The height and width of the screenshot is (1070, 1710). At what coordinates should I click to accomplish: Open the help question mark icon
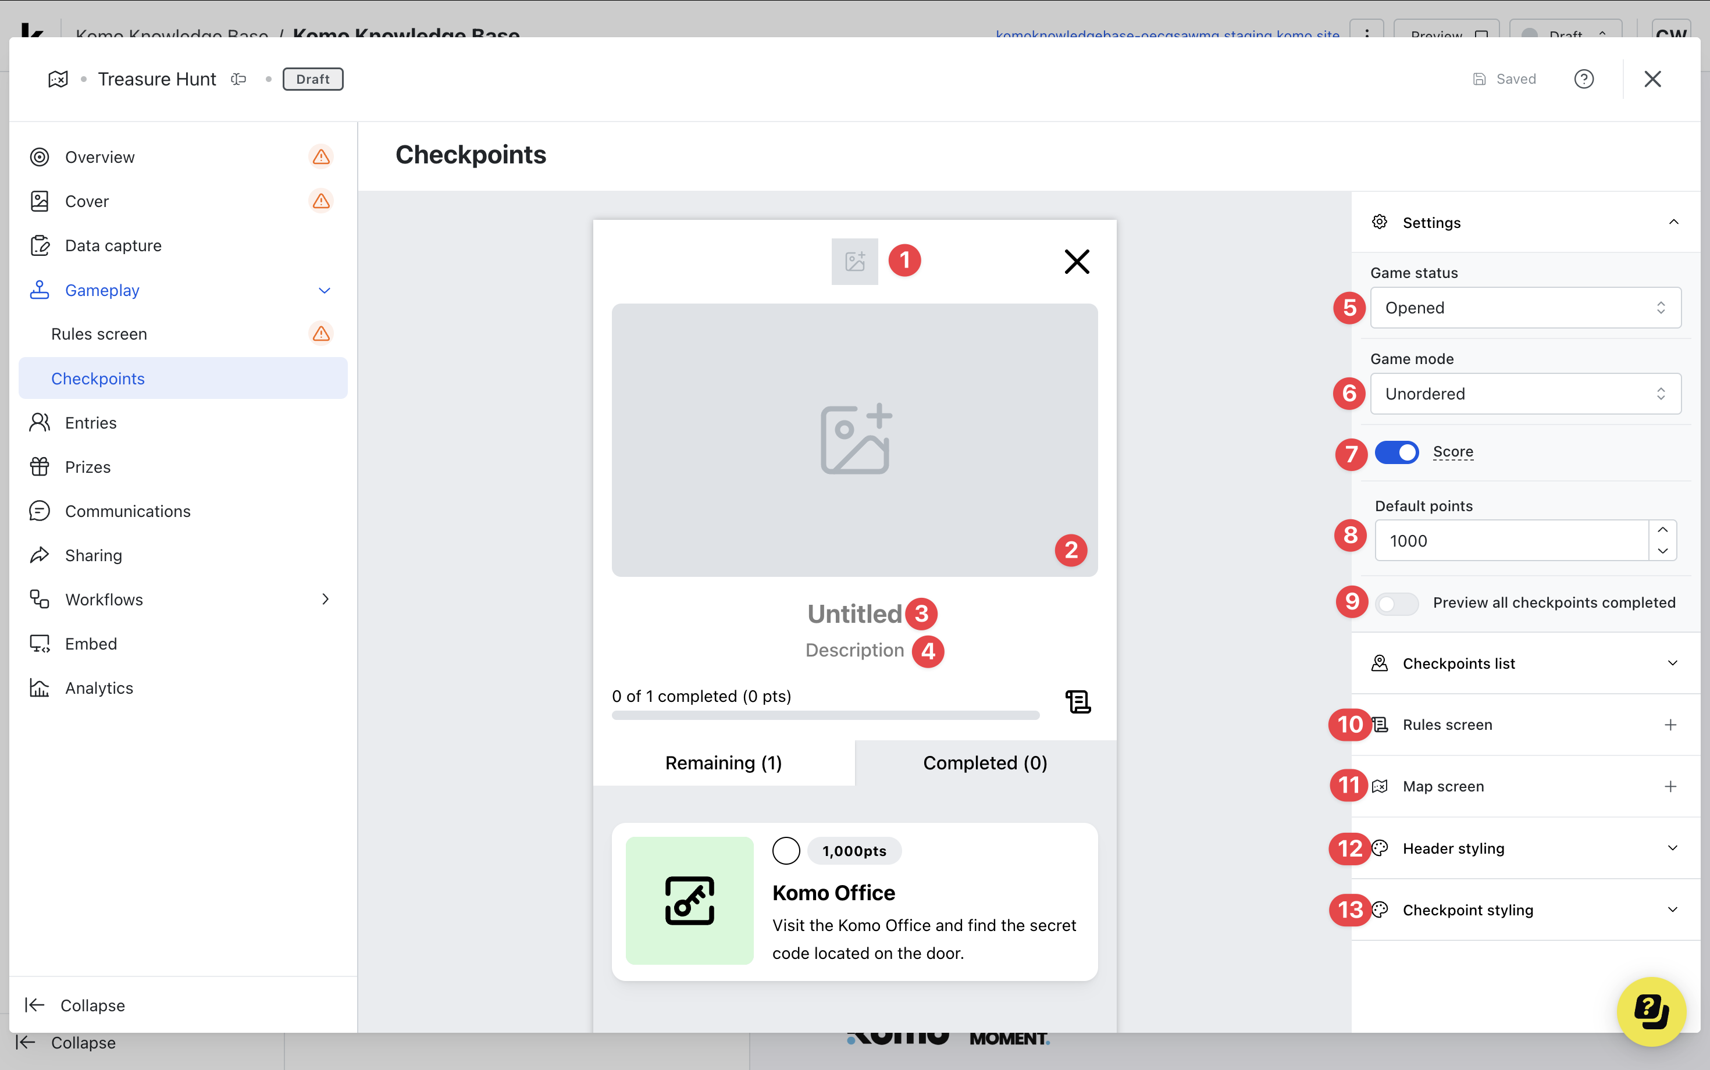(1583, 79)
